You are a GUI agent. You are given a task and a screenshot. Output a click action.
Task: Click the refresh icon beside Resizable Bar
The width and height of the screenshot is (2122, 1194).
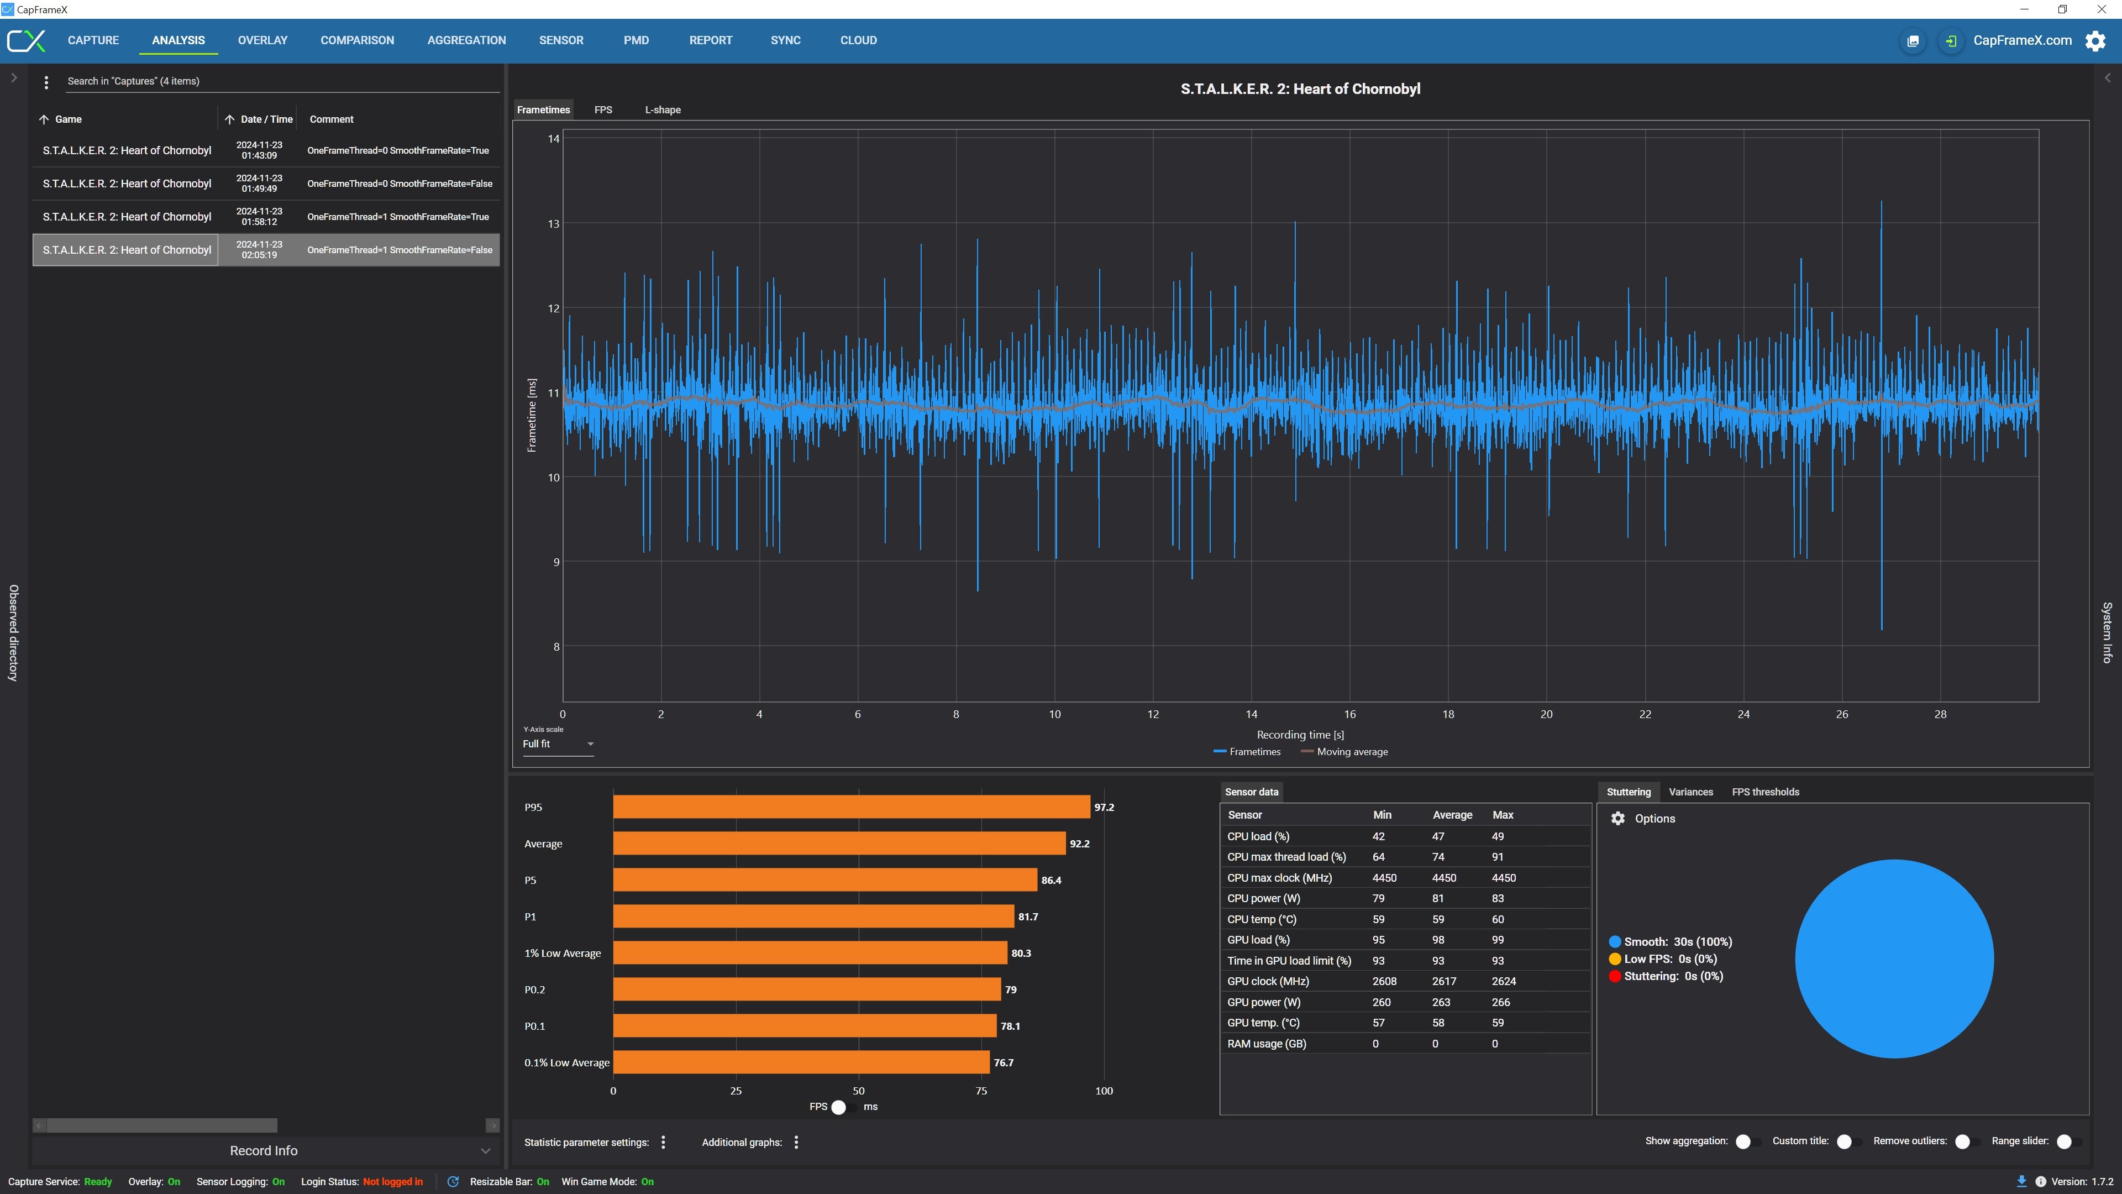tap(453, 1182)
